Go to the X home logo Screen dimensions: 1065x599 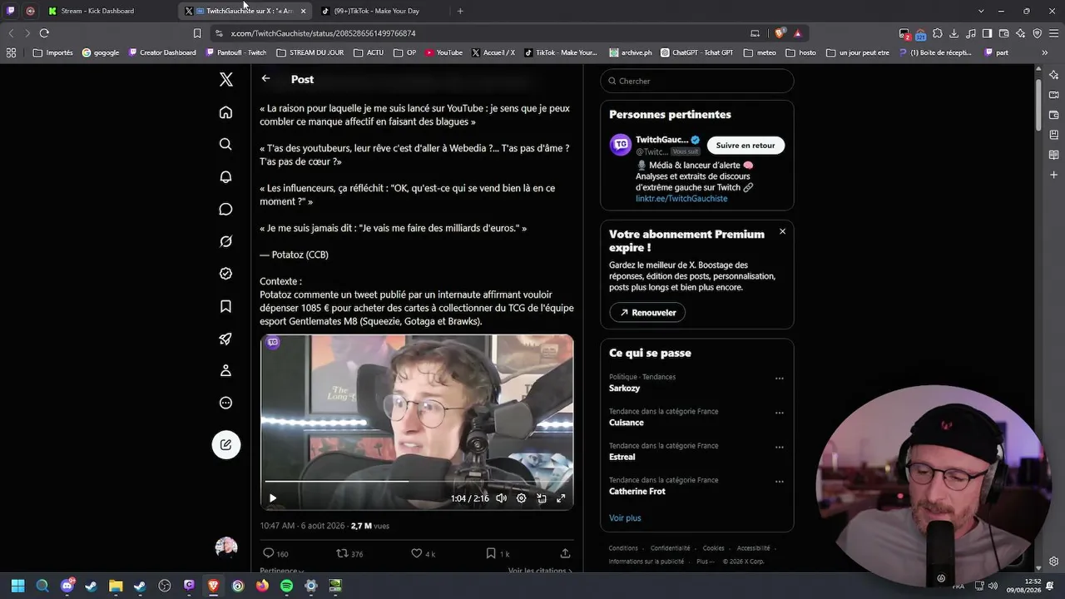click(225, 80)
